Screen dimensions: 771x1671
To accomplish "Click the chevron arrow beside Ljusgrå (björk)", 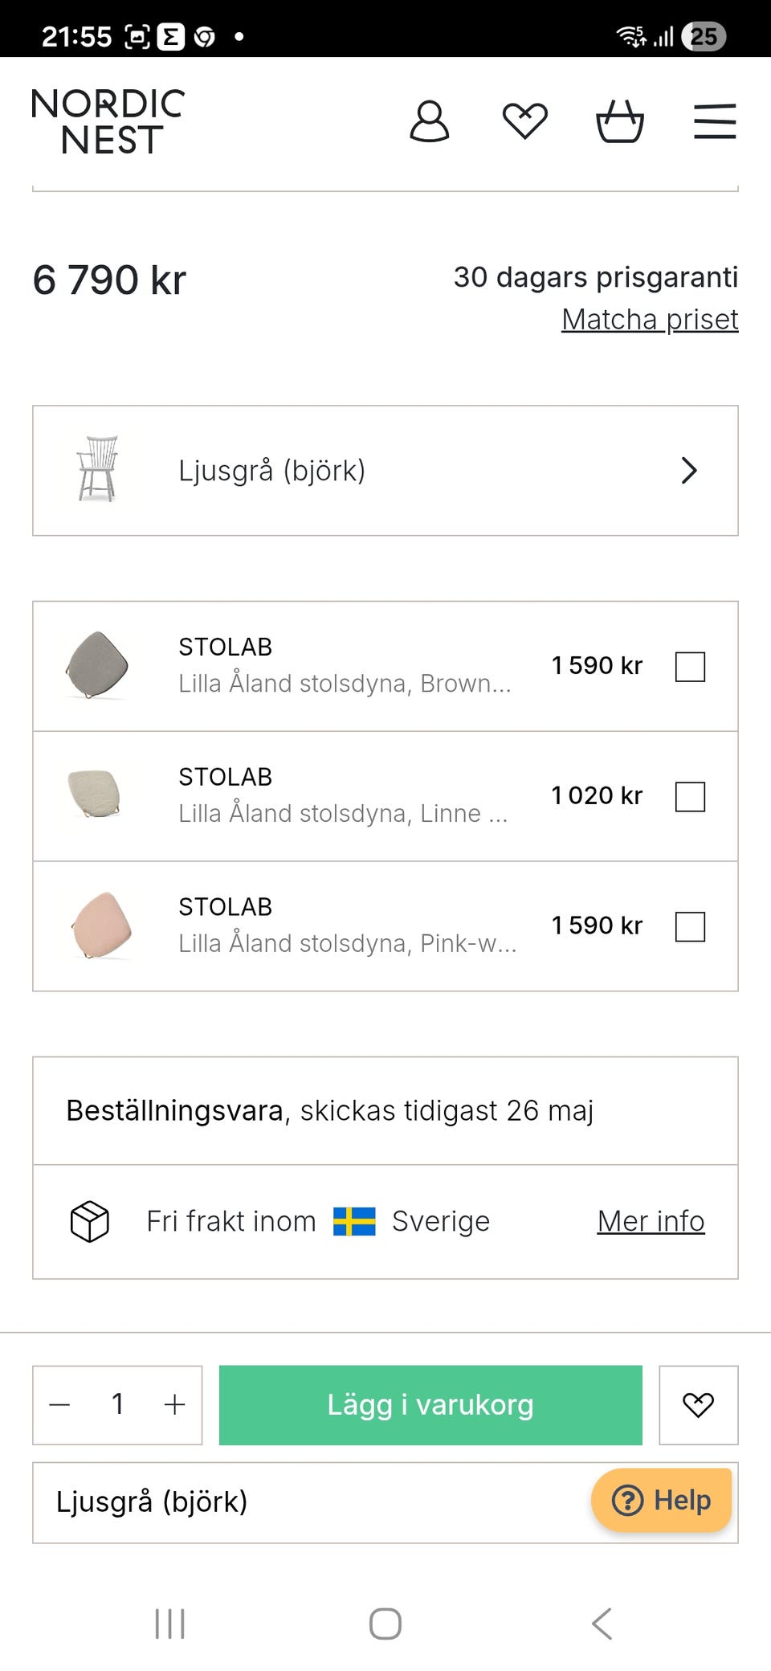I will 689,471.
